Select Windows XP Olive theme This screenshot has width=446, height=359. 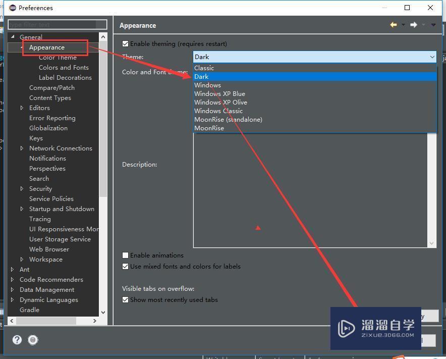pyautogui.click(x=315, y=102)
